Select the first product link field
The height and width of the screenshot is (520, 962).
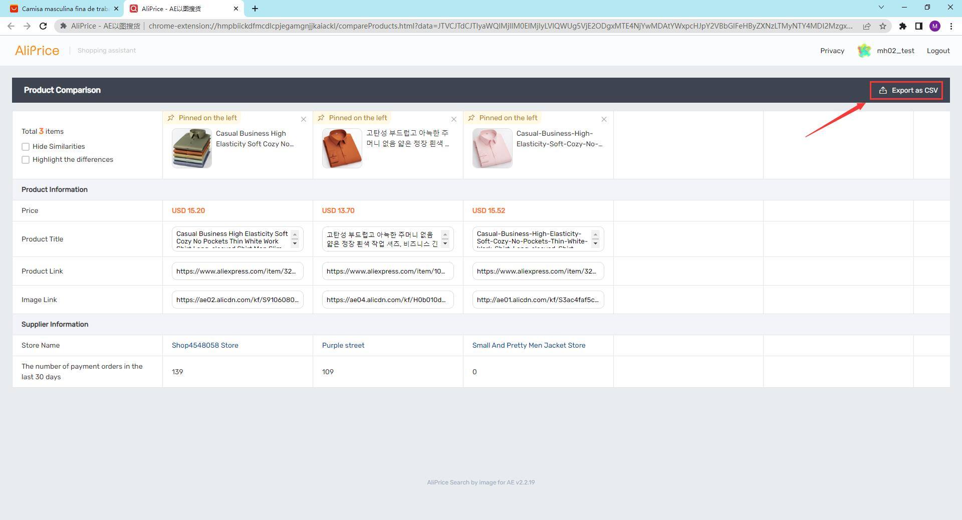(x=237, y=271)
